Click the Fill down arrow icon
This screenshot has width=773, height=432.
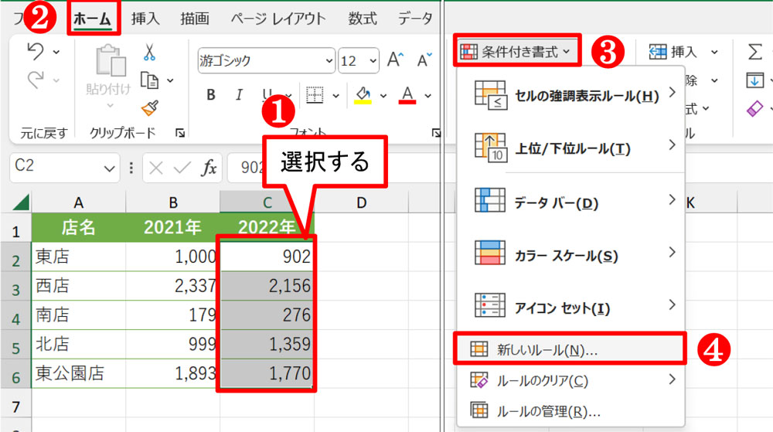[754, 80]
